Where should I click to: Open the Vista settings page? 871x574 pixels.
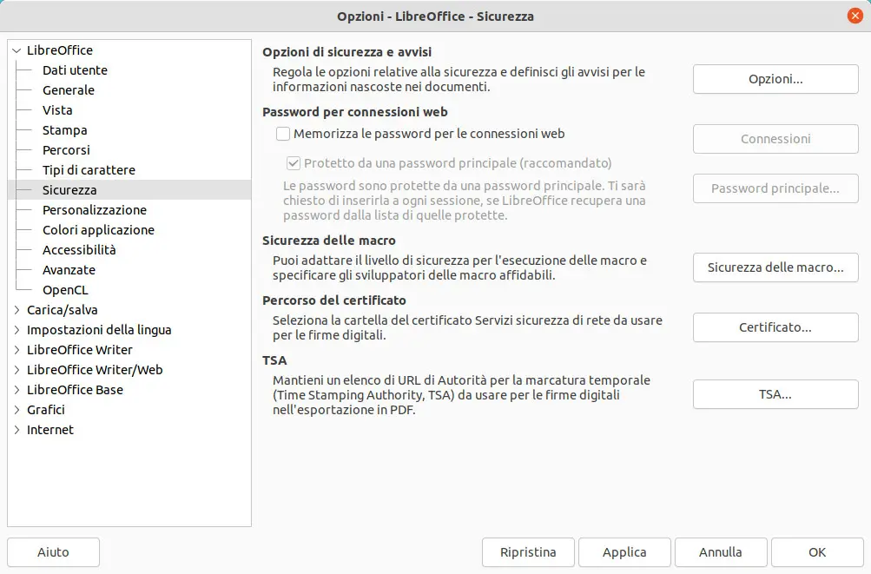pos(57,110)
